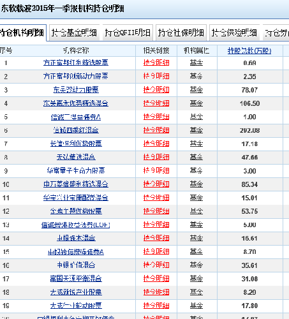Click 持仓明细 link in row 12
The height and width of the screenshot is (319, 289).
point(156,211)
